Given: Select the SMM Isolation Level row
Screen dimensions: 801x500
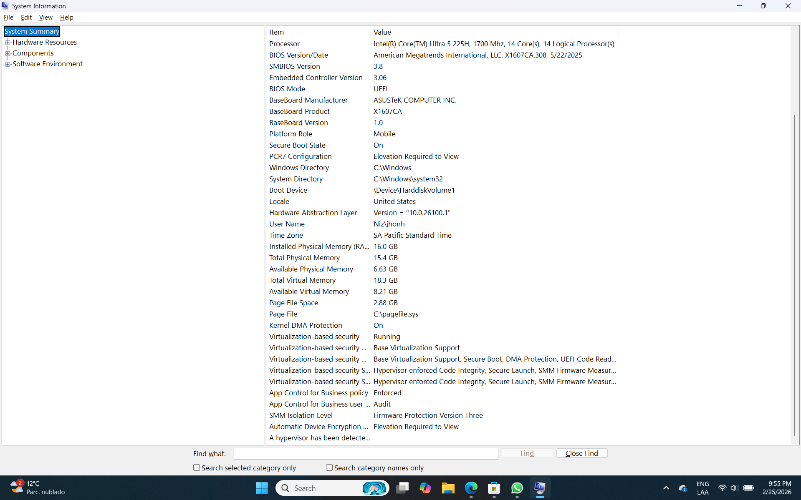Looking at the screenshot, I should (x=442, y=415).
